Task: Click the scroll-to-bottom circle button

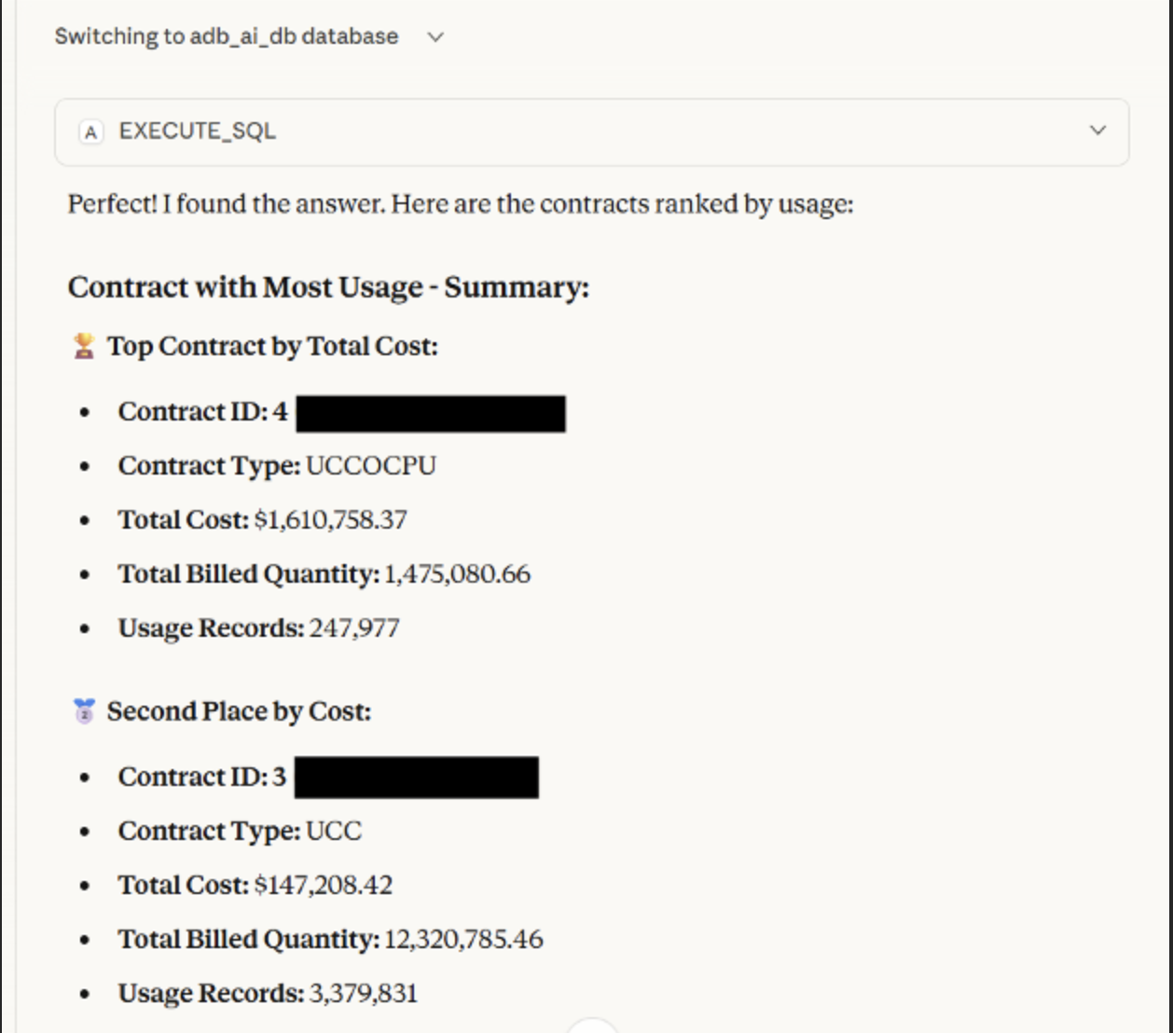Action: (592, 1026)
